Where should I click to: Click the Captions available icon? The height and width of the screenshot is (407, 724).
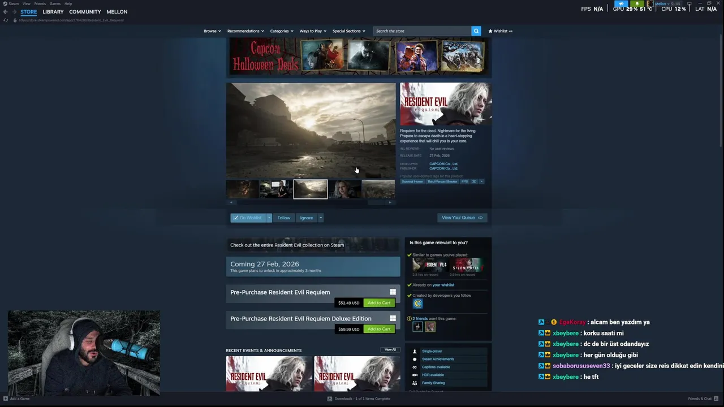415,367
